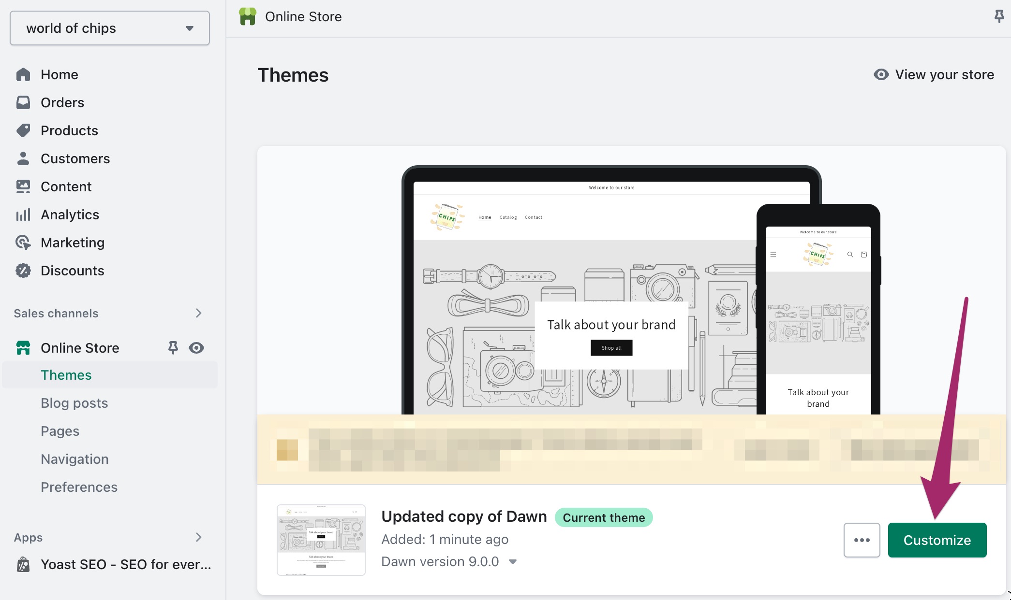Click the three-dot options menu button
The height and width of the screenshot is (600, 1011).
pos(861,540)
